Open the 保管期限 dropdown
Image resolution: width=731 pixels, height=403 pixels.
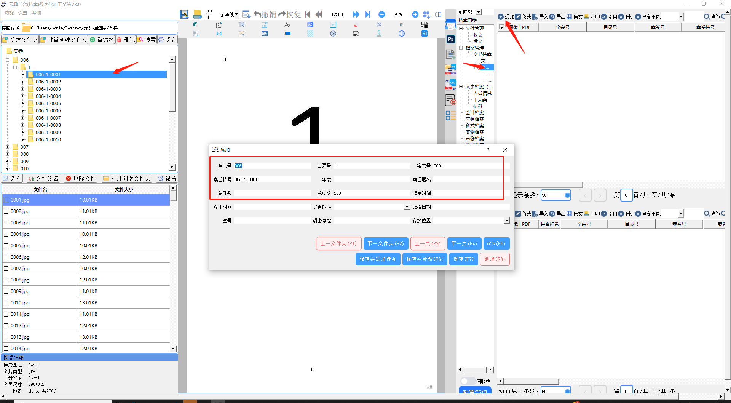click(x=407, y=207)
